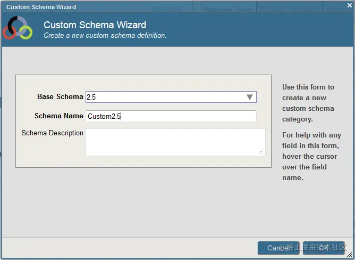The image size is (355, 260).
Task: Open the Base Schema dropdown arrow
Action: (x=249, y=97)
